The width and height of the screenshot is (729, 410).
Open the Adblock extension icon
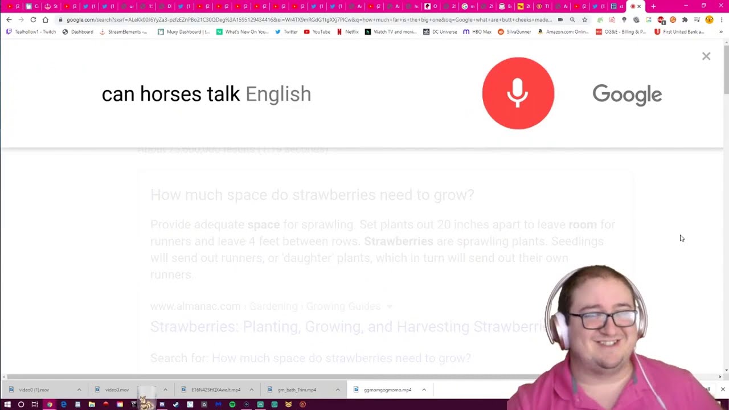661,19
